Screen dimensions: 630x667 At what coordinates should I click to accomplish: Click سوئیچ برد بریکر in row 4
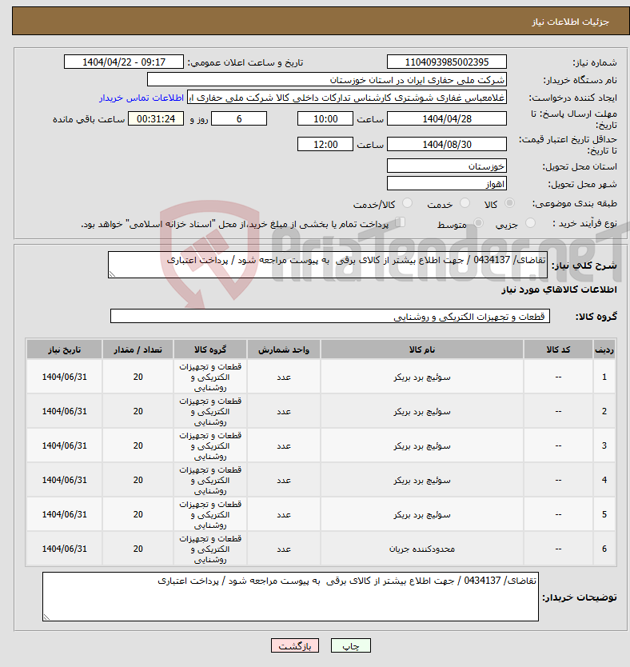(421, 481)
